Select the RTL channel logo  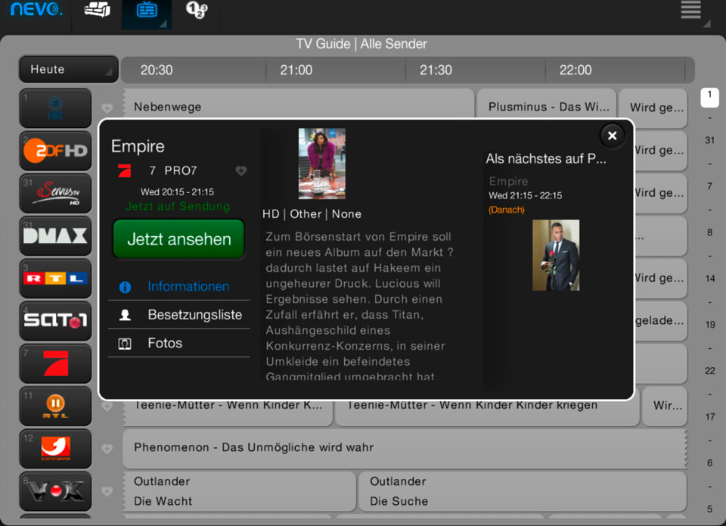pyautogui.click(x=55, y=278)
